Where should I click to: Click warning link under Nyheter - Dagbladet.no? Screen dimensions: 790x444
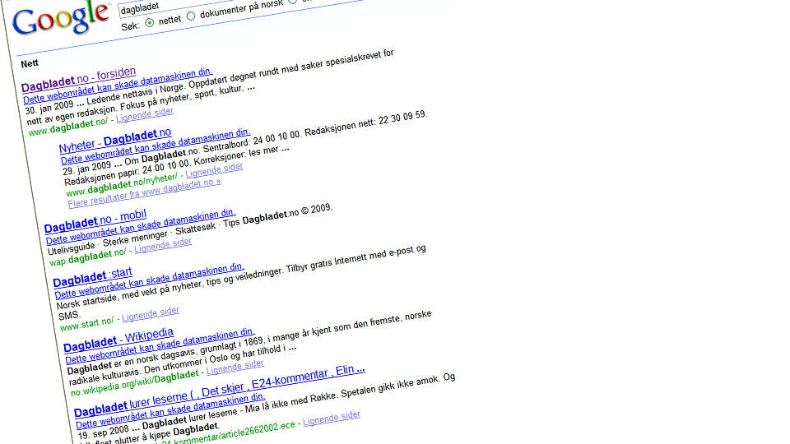coord(156,146)
